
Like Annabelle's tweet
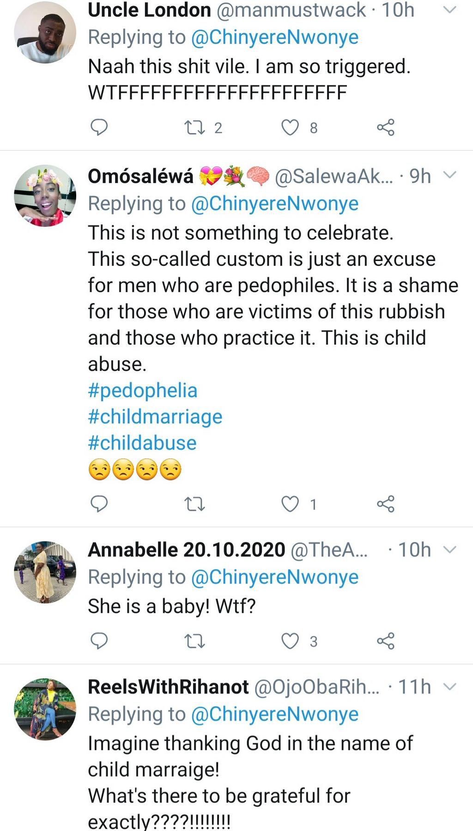point(291,640)
